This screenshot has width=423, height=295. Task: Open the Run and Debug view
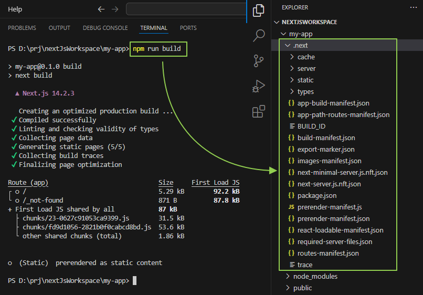click(258, 86)
